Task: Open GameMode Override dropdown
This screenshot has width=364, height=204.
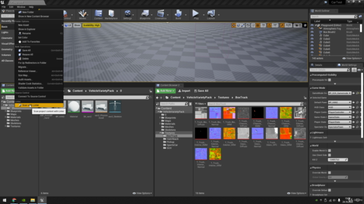Action: click(x=340, y=93)
